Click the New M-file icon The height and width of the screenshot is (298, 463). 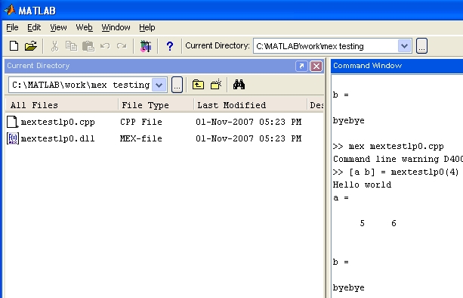point(14,46)
